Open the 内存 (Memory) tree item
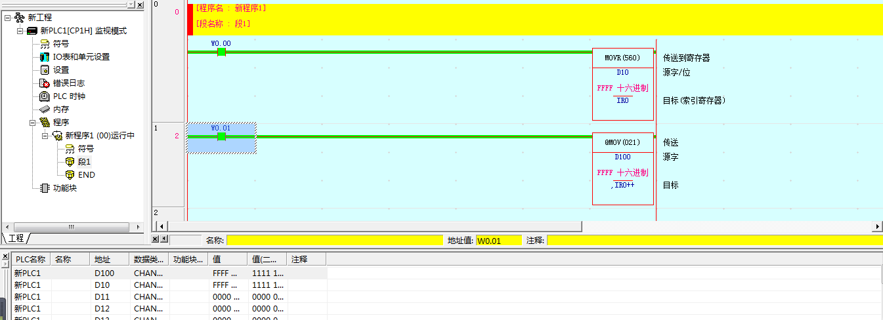The height and width of the screenshot is (320, 883). [x=60, y=110]
